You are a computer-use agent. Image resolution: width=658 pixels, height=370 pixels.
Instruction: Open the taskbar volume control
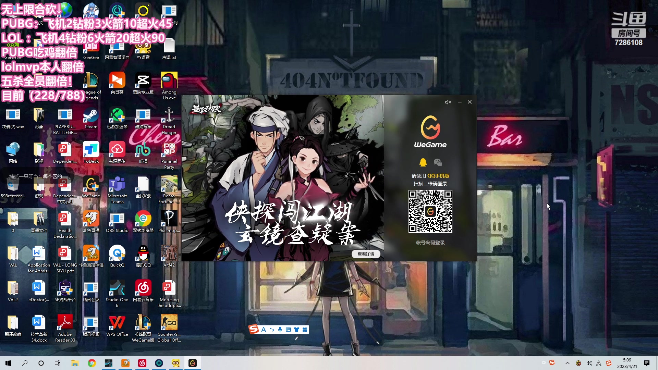click(589, 363)
